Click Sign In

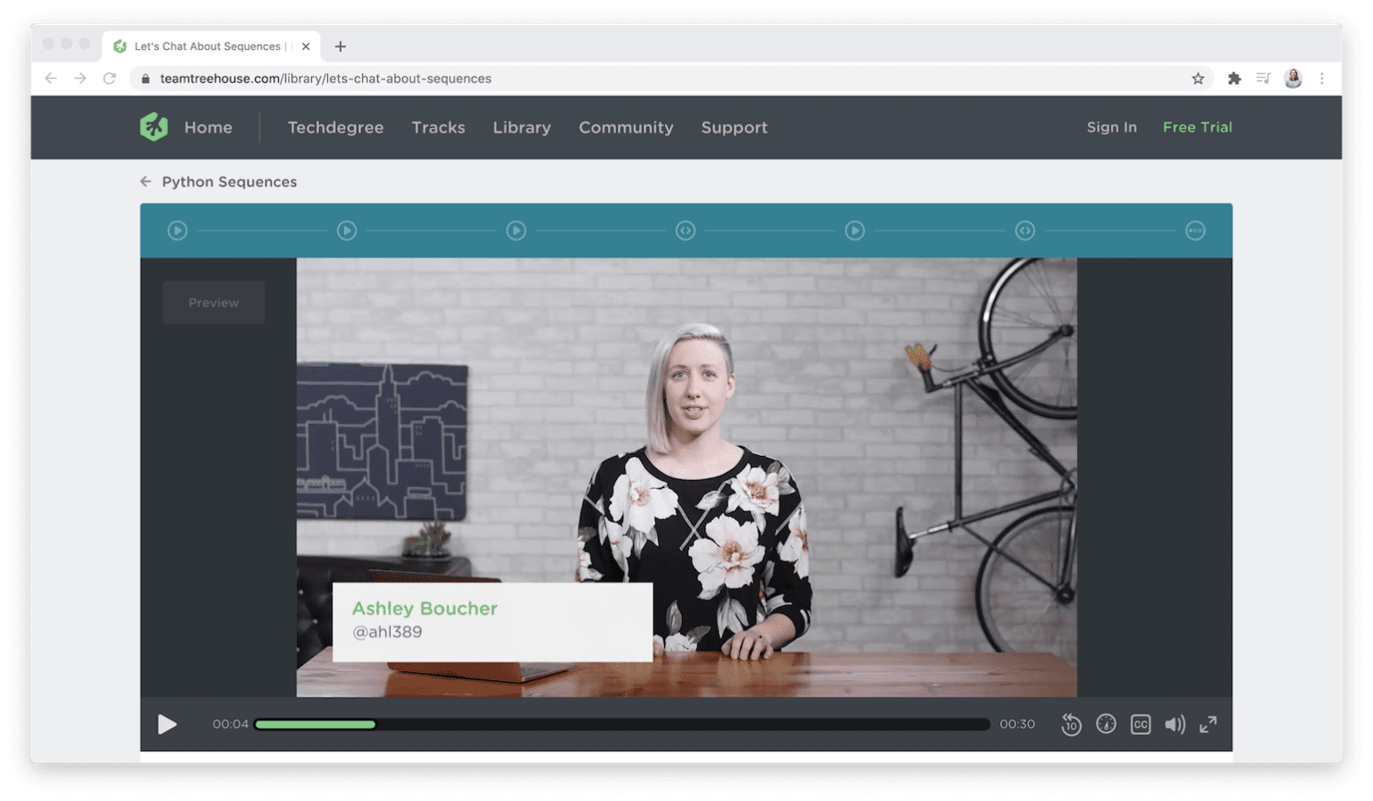(x=1111, y=127)
